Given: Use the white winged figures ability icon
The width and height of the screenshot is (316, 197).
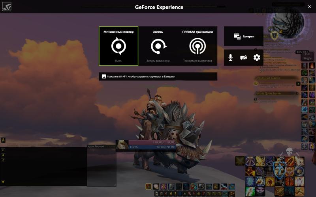Looking at the screenshot, I should click(299, 181).
